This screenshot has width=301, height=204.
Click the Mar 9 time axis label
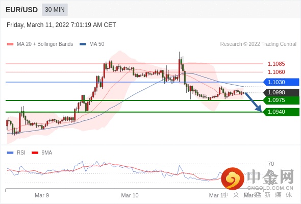click(42, 195)
